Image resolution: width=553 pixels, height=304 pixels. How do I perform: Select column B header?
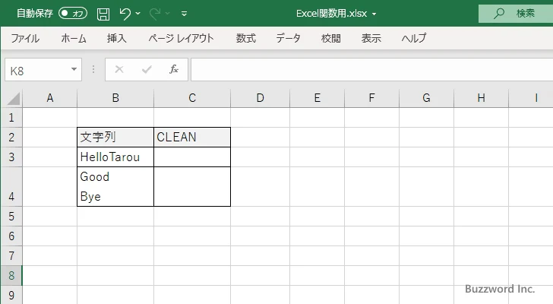(x=115, y=98)
